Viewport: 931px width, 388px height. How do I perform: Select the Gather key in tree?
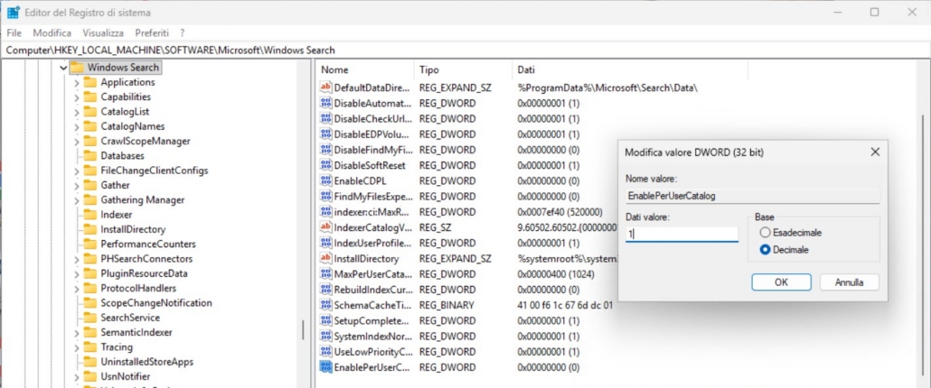pyautogui.click(x=115, y=185)
